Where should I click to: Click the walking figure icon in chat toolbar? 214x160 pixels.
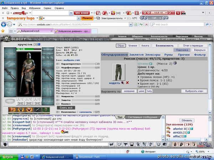[138, 144]
